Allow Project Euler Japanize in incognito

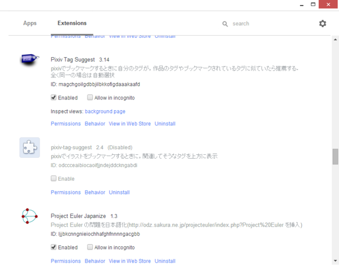coord(90,247)
